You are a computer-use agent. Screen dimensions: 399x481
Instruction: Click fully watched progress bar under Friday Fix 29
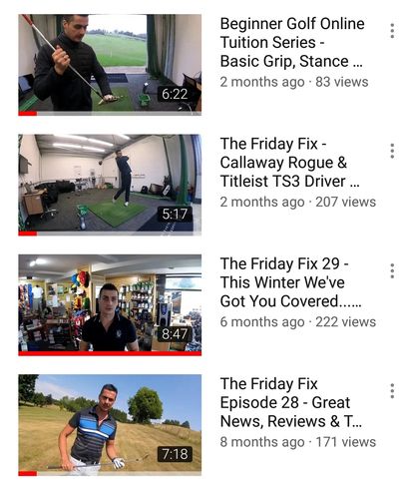[x=110, y=353]
